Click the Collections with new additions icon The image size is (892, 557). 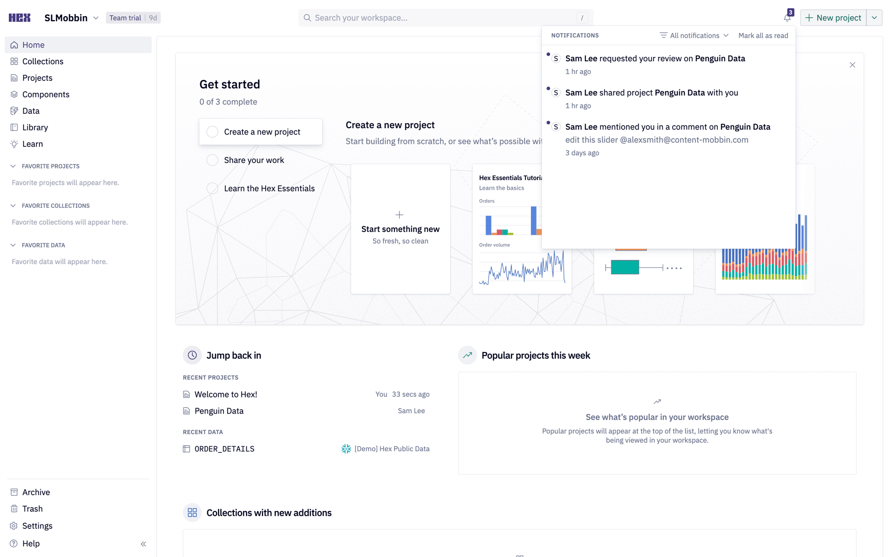tap(192, 512)
